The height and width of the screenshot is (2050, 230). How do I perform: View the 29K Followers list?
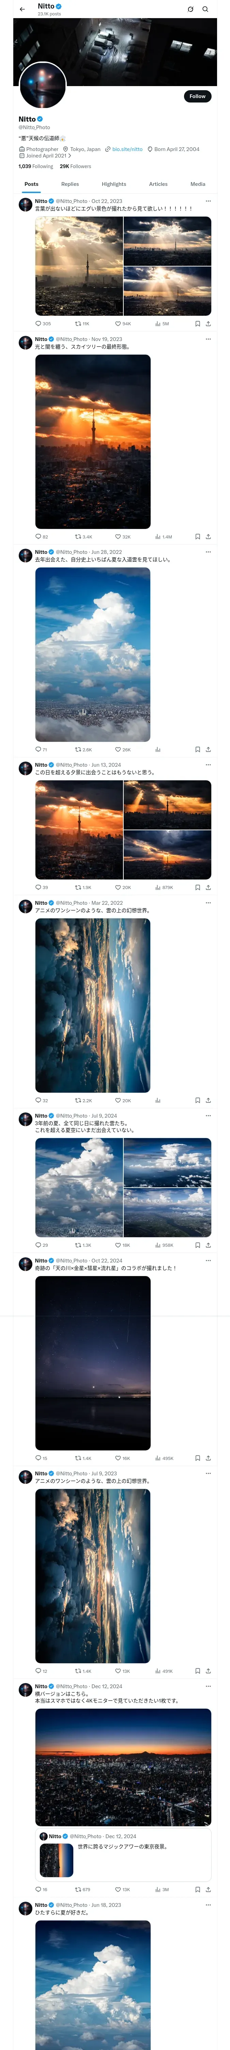[x=75, y=166]
